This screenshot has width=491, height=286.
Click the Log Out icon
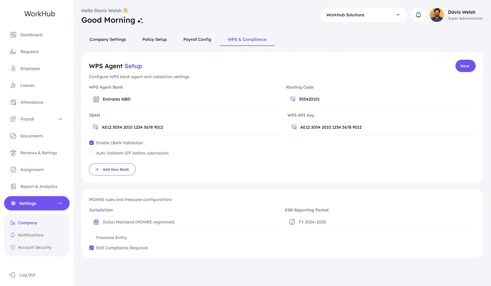coord(13,275)
